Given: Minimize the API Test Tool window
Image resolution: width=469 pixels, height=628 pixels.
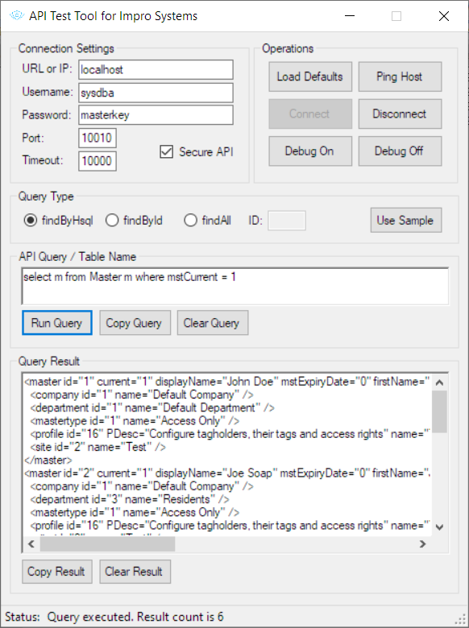Looking at the screenshot, I should click(x=350, y=16).
